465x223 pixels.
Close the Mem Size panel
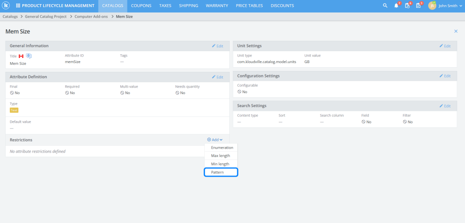tap(456, 31)
